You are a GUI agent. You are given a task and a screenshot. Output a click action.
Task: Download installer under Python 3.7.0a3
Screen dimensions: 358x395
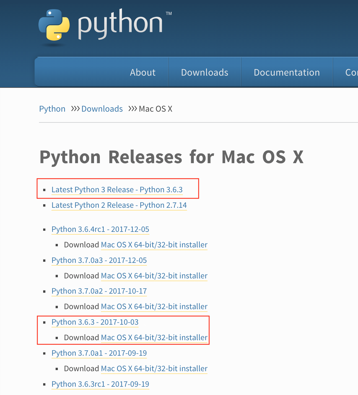154,276
